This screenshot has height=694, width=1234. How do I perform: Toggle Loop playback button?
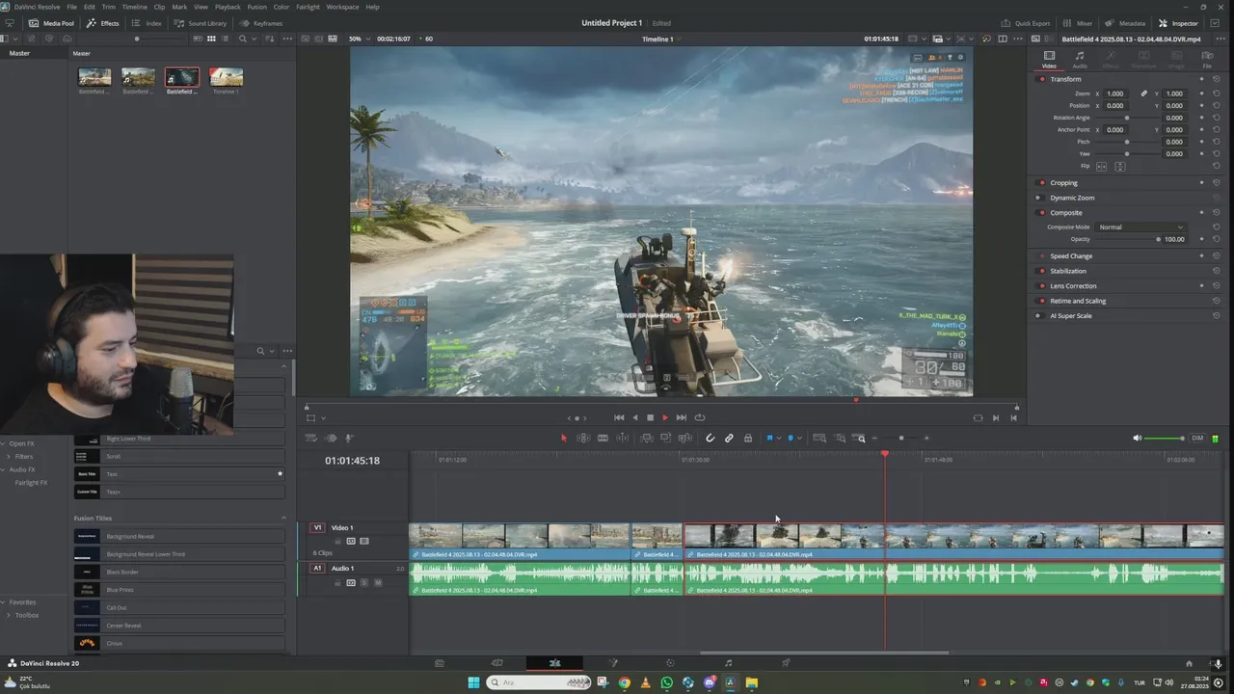click(700, 417)
